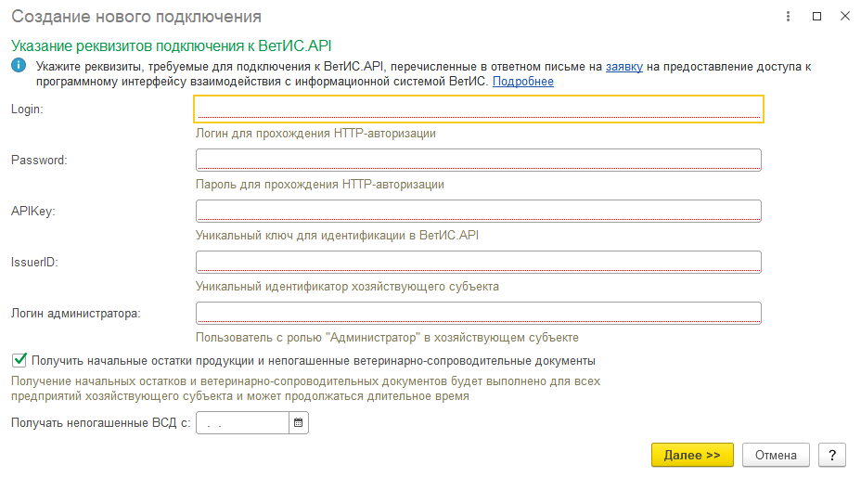Click the blue information icon
Screen dimensions: 861x477
(x=19, y=65)
